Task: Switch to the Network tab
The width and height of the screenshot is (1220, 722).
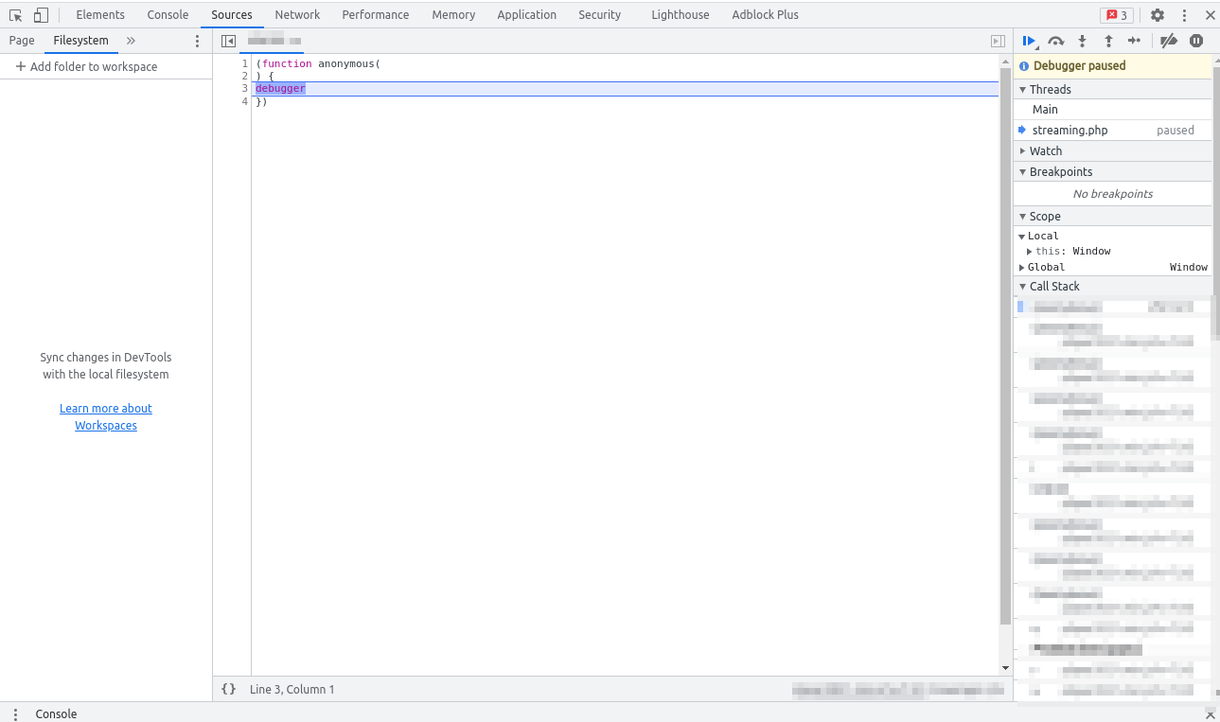Action: (297, 15)
